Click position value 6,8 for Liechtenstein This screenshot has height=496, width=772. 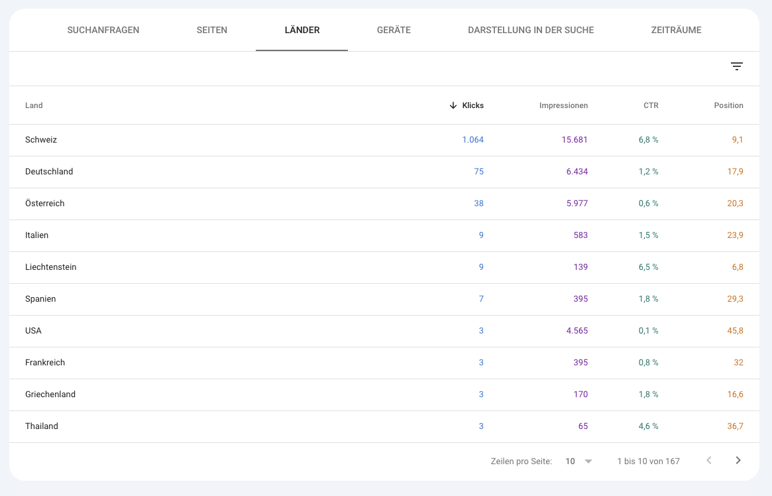(x=738, y=267)
